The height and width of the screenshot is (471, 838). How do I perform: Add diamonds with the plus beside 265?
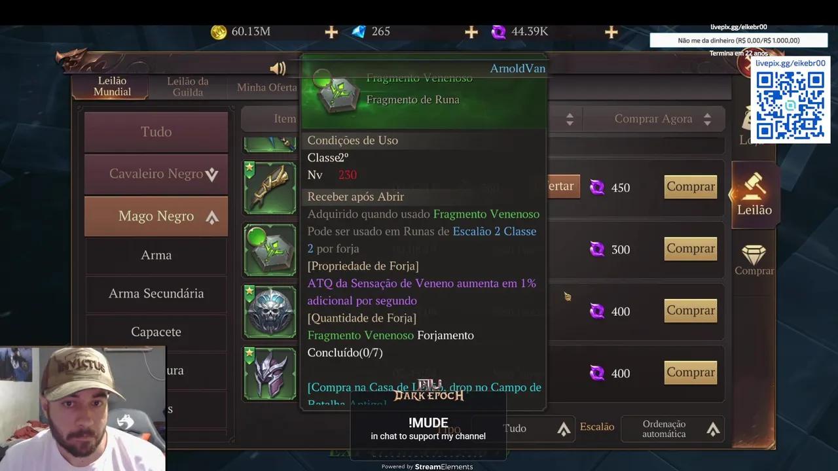pos(471,32)
